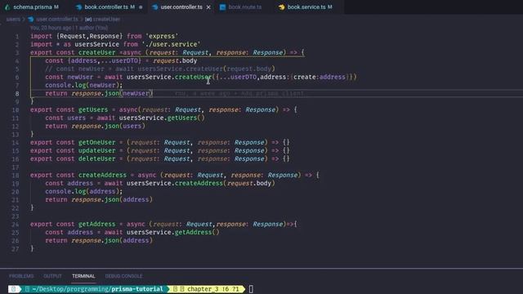
Task: Click usersService.createAddress call on line 19
Action: coord(174,183)
